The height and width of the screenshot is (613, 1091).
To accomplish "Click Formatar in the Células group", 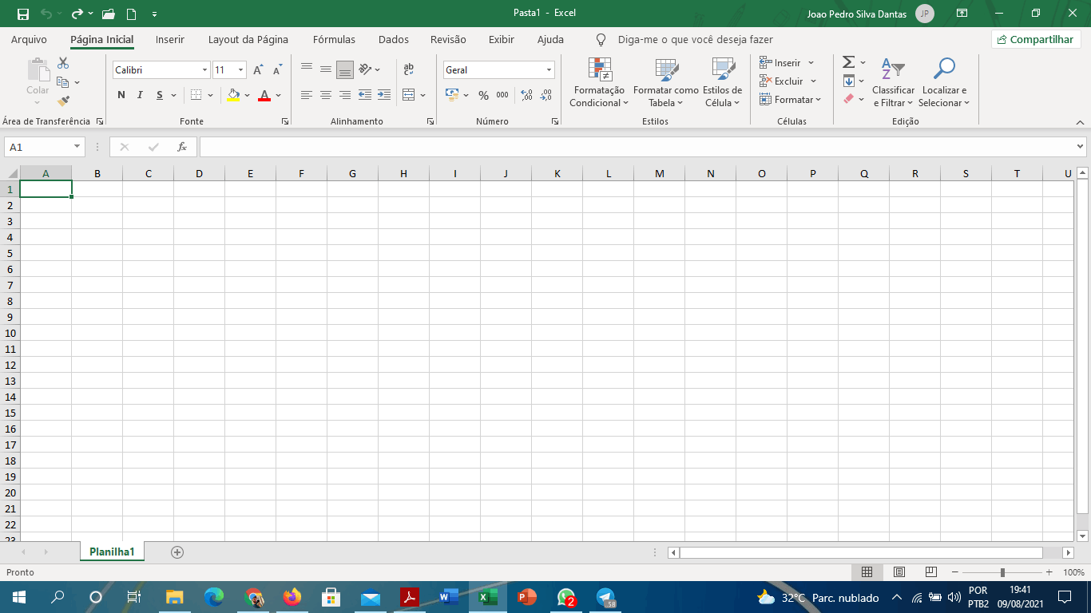I will [x=791, y=100].
